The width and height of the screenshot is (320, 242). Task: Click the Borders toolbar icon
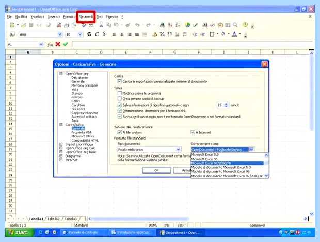(x=212, y=34)
